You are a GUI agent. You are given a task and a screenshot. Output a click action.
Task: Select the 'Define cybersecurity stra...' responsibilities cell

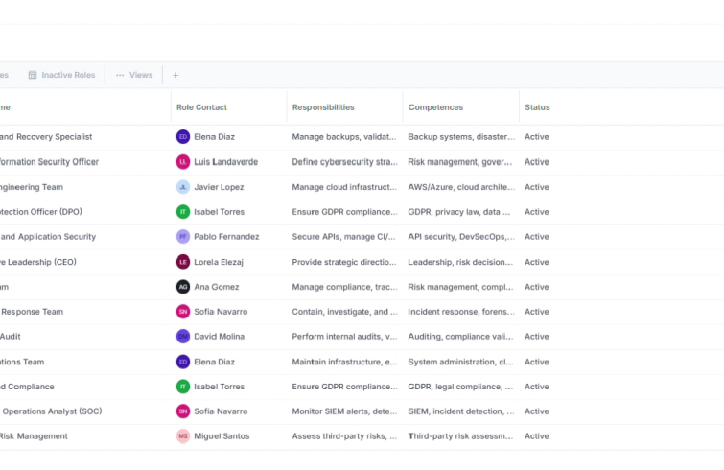click(344, 162)
